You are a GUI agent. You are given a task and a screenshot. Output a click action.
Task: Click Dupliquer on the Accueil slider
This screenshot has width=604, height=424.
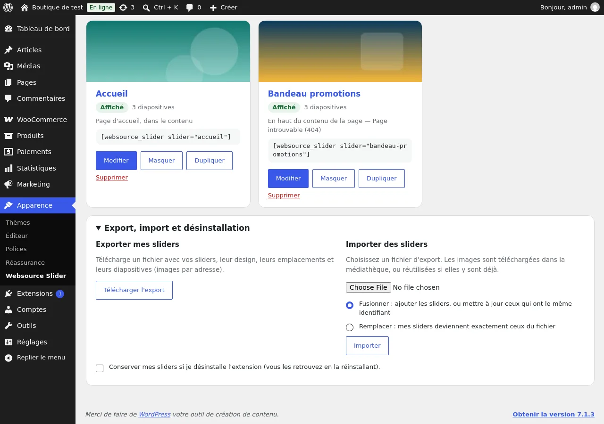210,161
